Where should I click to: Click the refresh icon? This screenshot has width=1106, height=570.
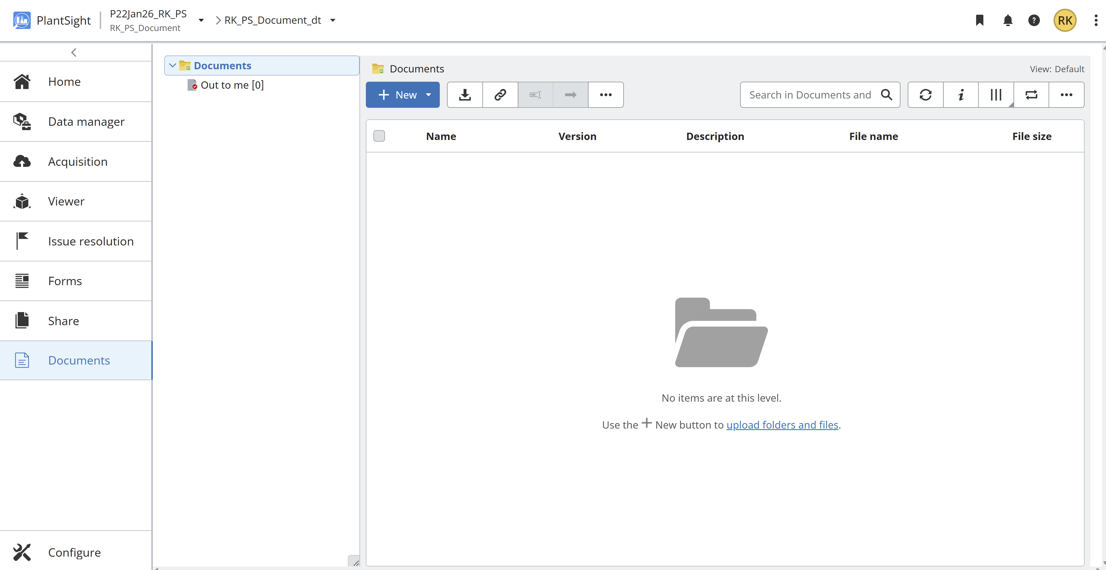925,95
